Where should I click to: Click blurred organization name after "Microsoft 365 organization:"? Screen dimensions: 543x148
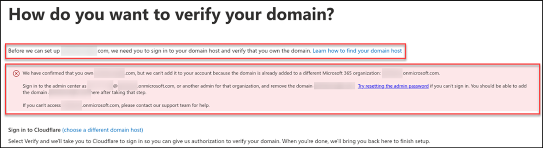[392, 73]
